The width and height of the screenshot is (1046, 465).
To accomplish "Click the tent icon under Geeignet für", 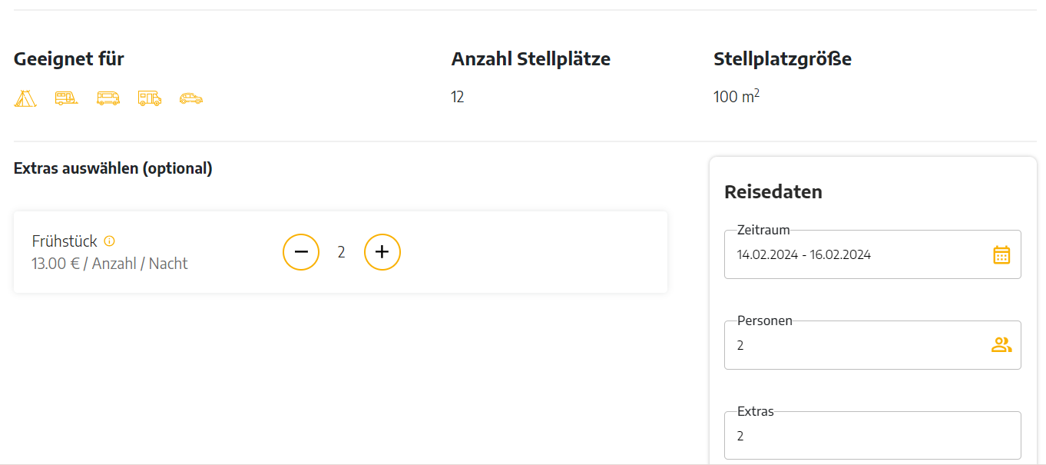I will pos(25,98).
